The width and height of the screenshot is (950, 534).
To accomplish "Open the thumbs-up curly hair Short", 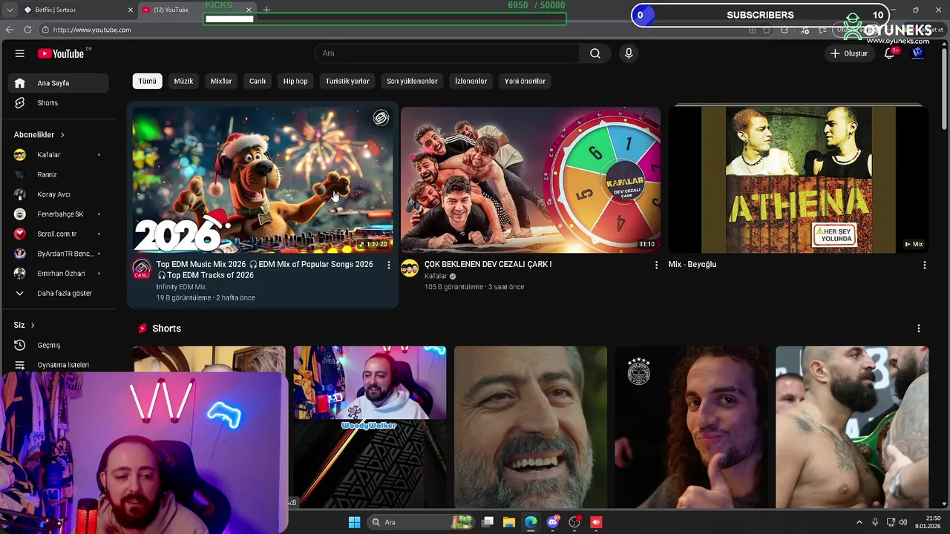I will pos(691,427).
